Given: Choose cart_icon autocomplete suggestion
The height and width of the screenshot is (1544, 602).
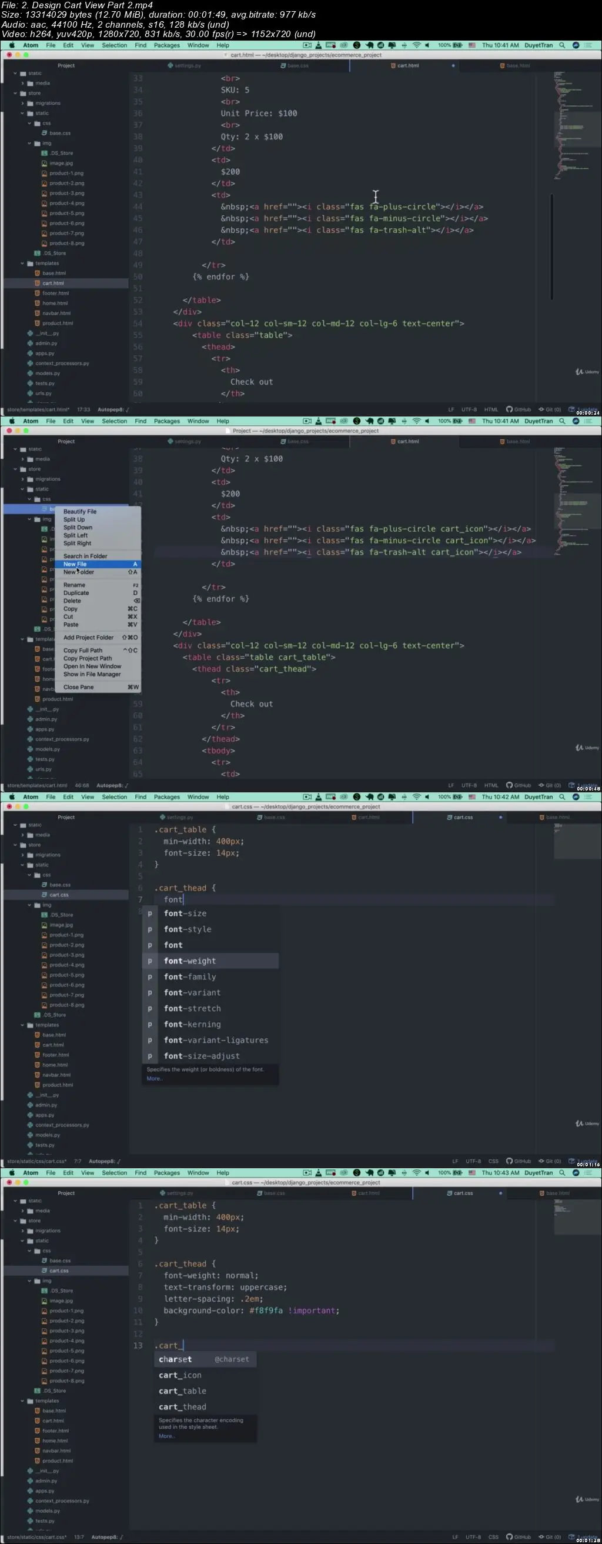Looking at the screenshot, I should 205,1375.
